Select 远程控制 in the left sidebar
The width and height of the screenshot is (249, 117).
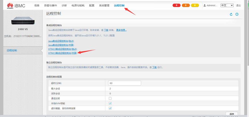point(12,50)
